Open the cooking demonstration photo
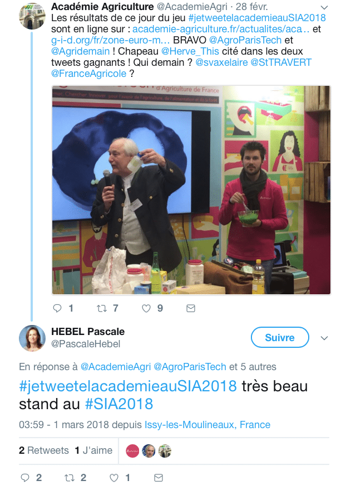The height and width of the screenshot is (495, 346). [191, 190]
